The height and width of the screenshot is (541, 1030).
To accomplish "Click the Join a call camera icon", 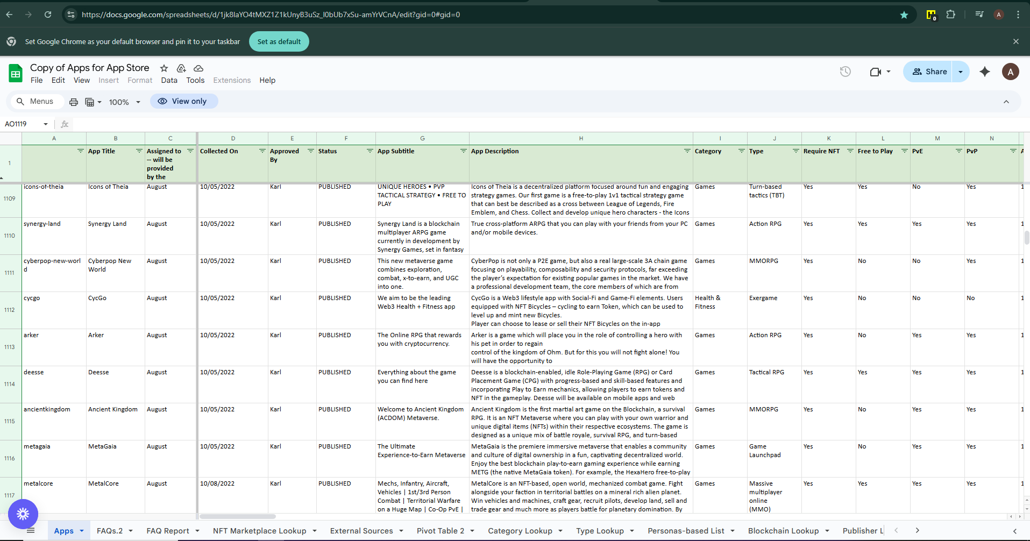I will (875, 72).
